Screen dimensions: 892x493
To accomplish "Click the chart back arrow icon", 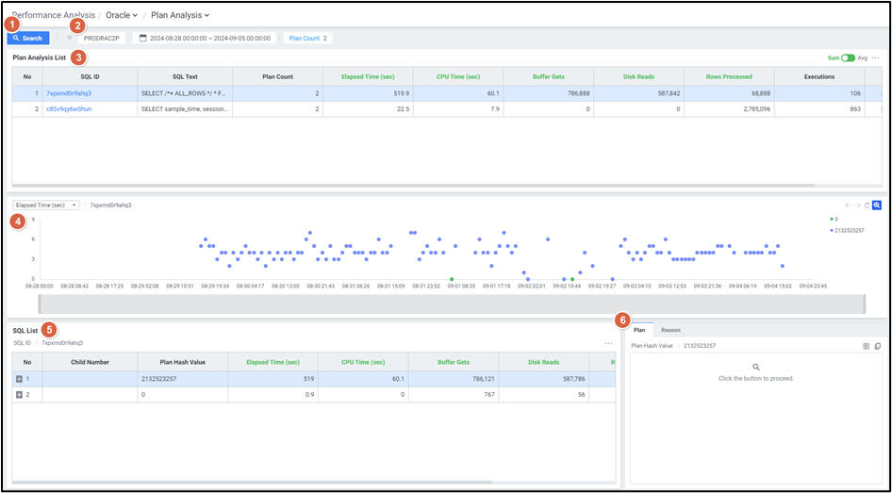I will 847,205.
